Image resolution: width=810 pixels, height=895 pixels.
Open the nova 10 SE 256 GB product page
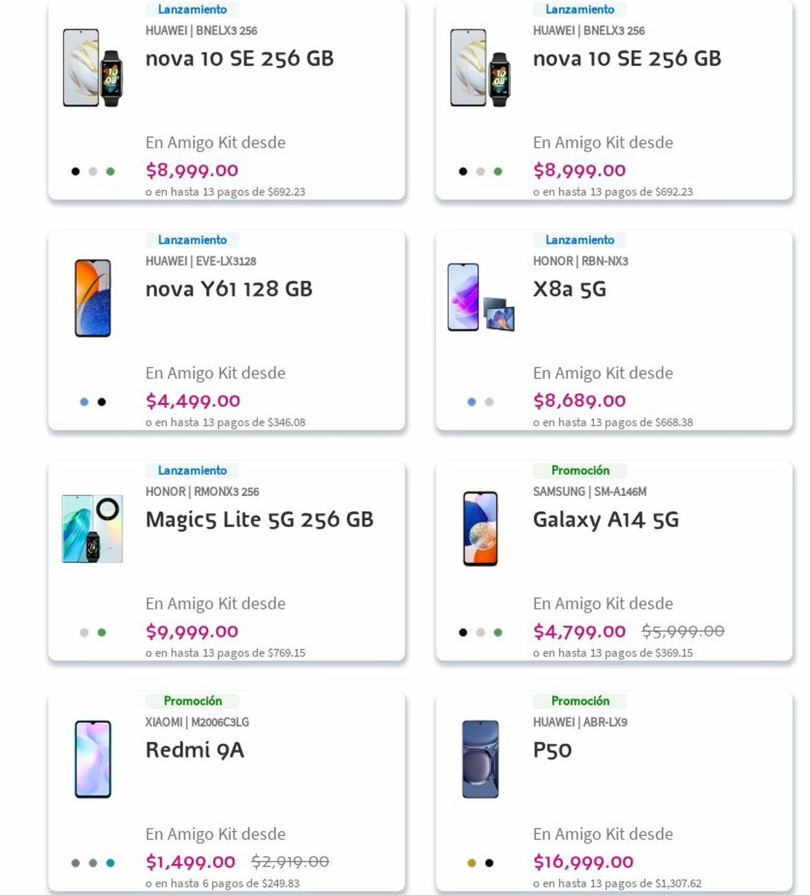[x=239, y=57]
